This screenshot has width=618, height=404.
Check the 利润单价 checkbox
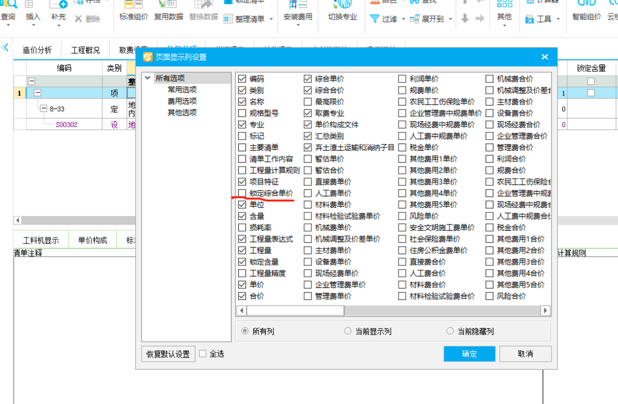point(402,78)
